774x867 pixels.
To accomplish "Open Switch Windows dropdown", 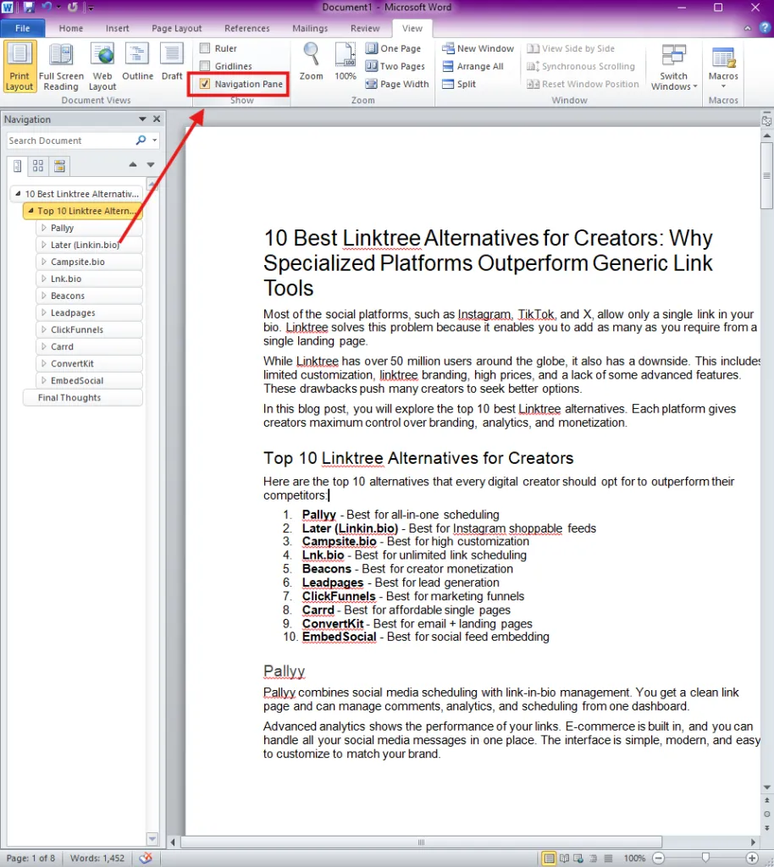I will tap(673, 66).
